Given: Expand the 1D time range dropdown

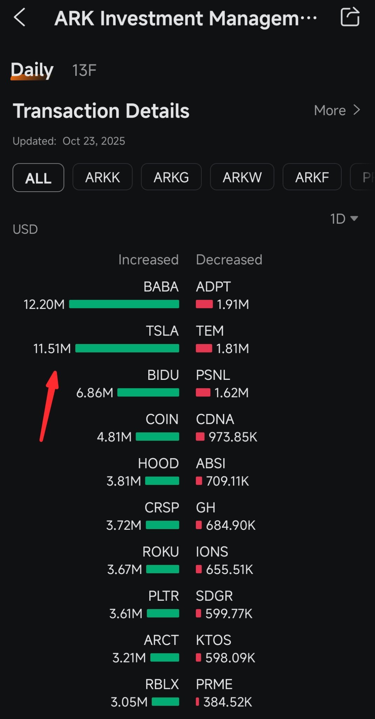Looking at the screenshot, I should [x=344, y=219].
